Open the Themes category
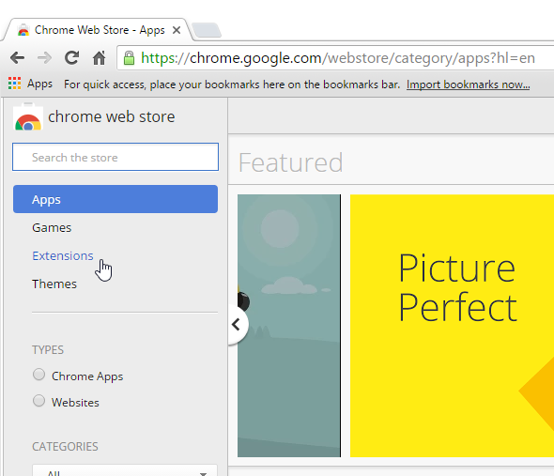This screenshot has width=554, height=476. tap(54, 284)
